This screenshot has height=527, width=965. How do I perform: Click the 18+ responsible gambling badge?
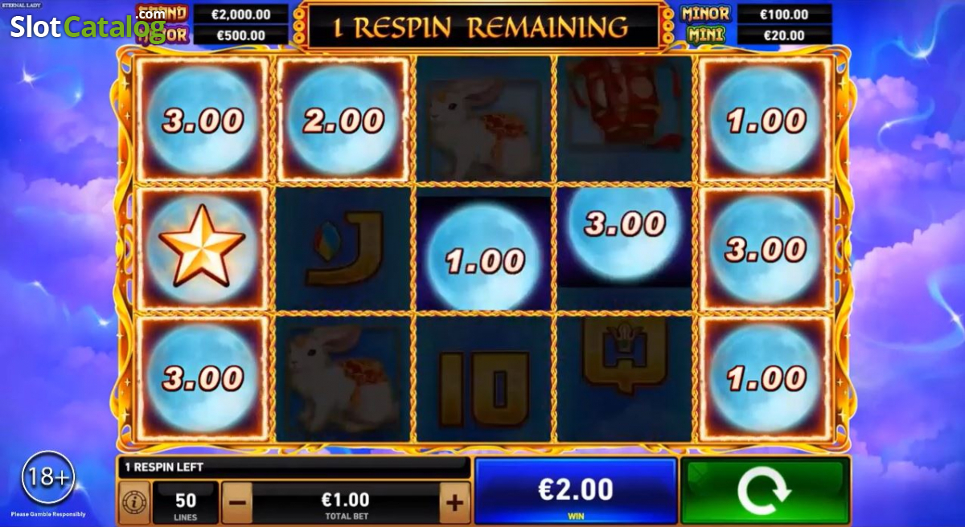[48, 477]
